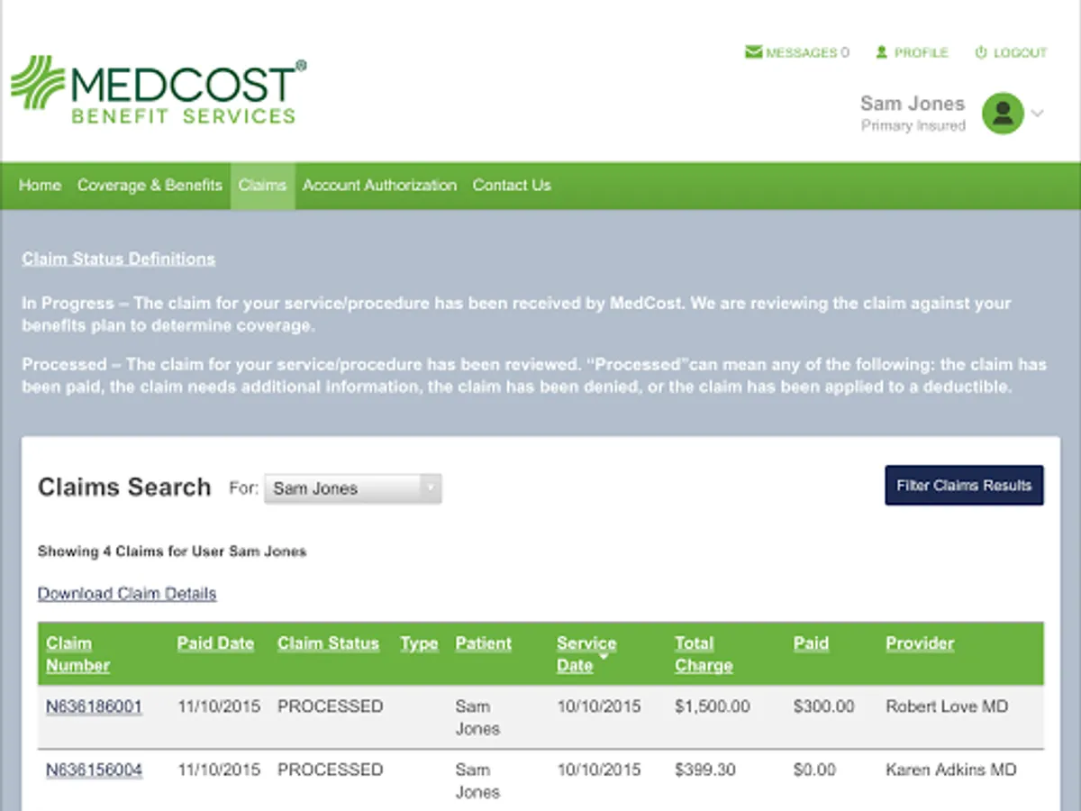Screen dimensions: 1081x811
Task: Click the Filter Claims Results button
Action: click(x=964, y=485)
